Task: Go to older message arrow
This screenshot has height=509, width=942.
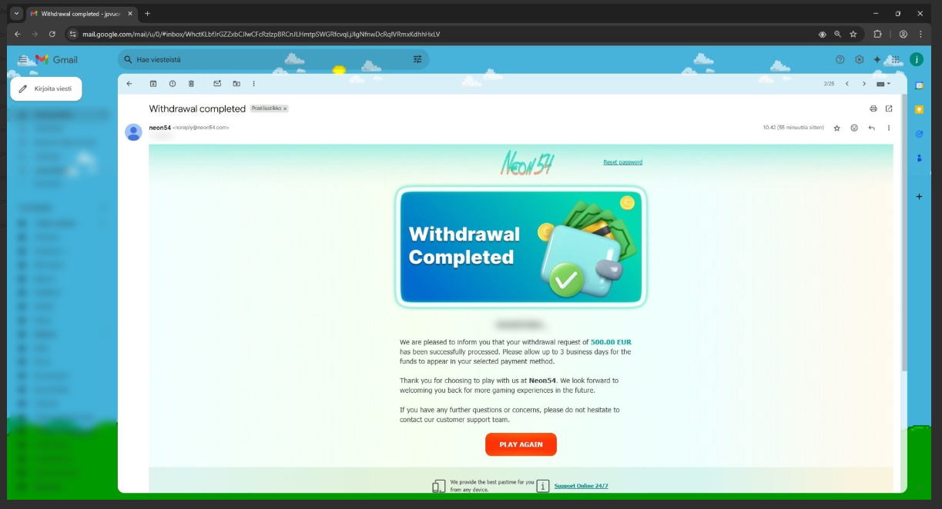Action: 864,84
